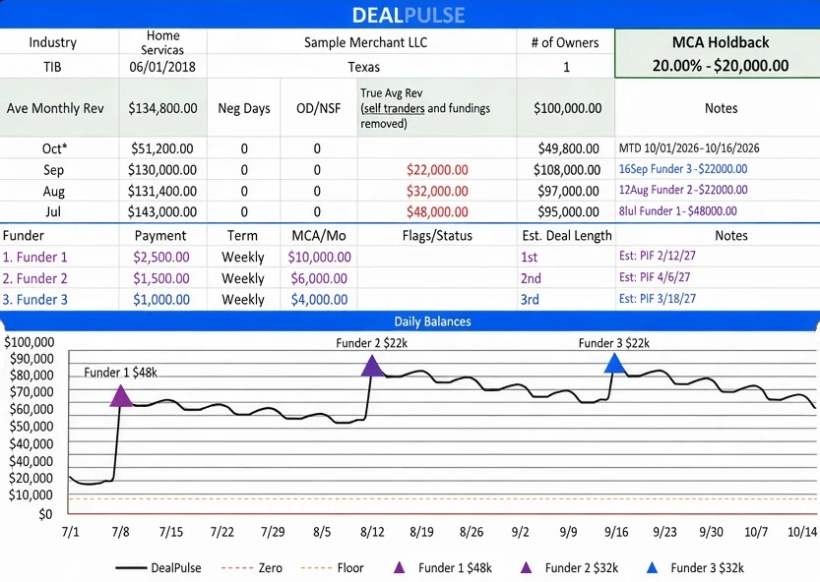Click the Est: PIF 4/6/27 note
This screenshot has height=582, width=820.
tap(655, 277)
